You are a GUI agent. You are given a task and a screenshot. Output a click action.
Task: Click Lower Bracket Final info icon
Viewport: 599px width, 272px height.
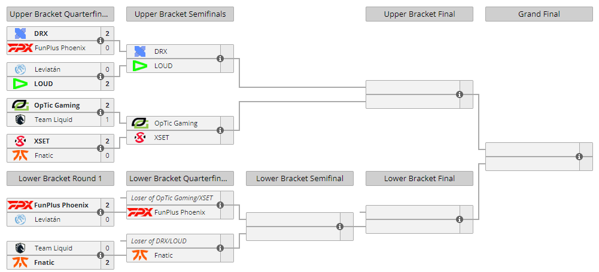(x=460, y=219)
